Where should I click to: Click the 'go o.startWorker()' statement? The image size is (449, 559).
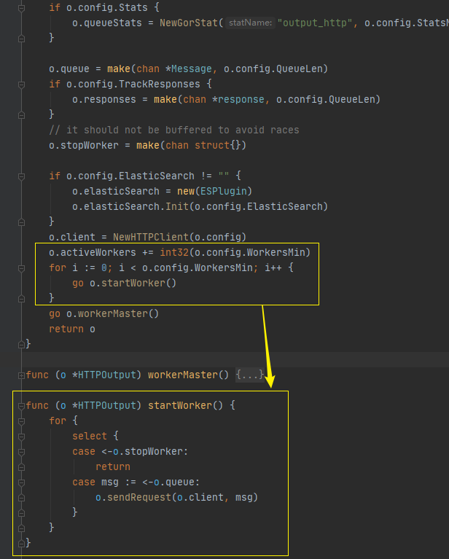click(x=124, y=283)
